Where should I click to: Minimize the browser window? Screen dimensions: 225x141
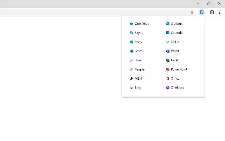pos(198,4)
